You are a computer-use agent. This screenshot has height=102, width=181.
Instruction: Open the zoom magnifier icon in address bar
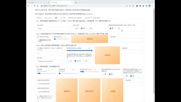[127, 6]
